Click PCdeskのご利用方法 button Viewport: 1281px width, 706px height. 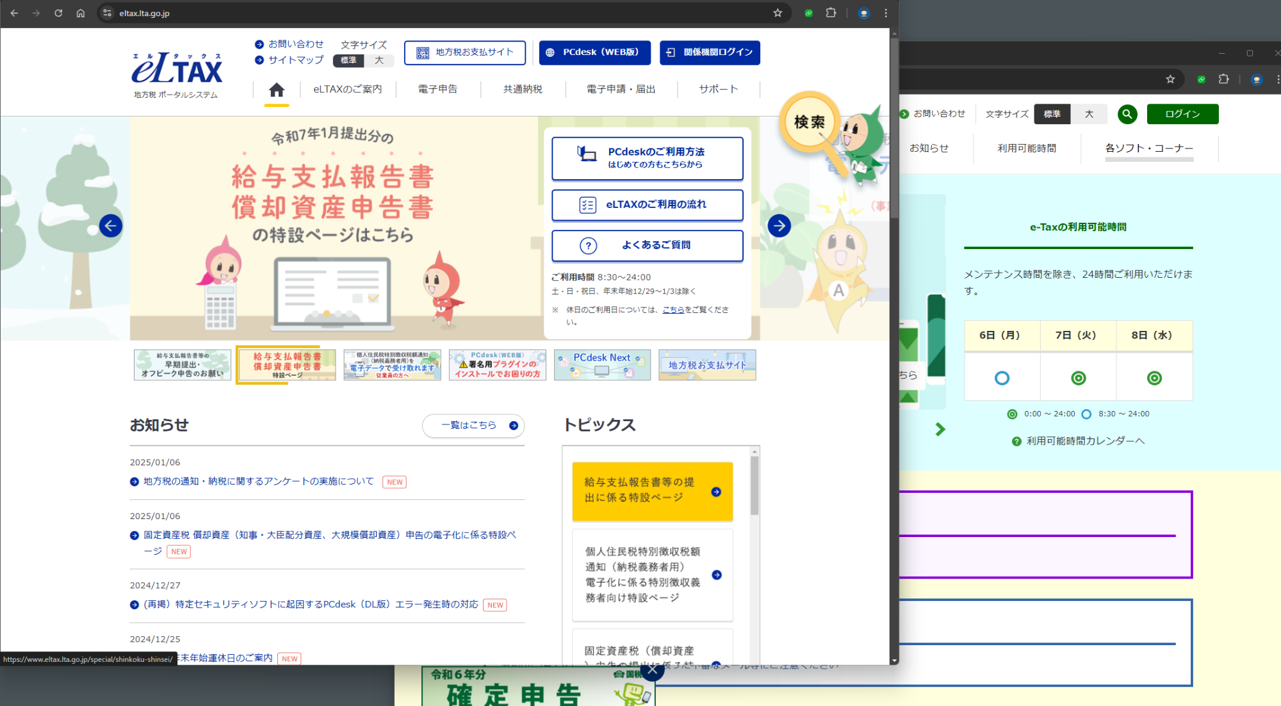648,158
